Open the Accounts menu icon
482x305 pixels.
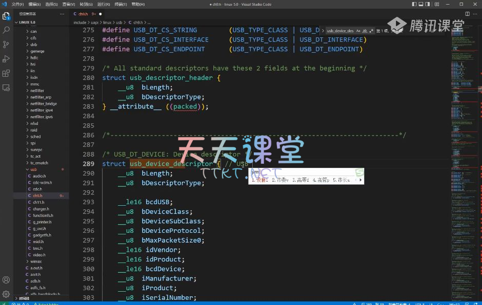tap(6, 280)
